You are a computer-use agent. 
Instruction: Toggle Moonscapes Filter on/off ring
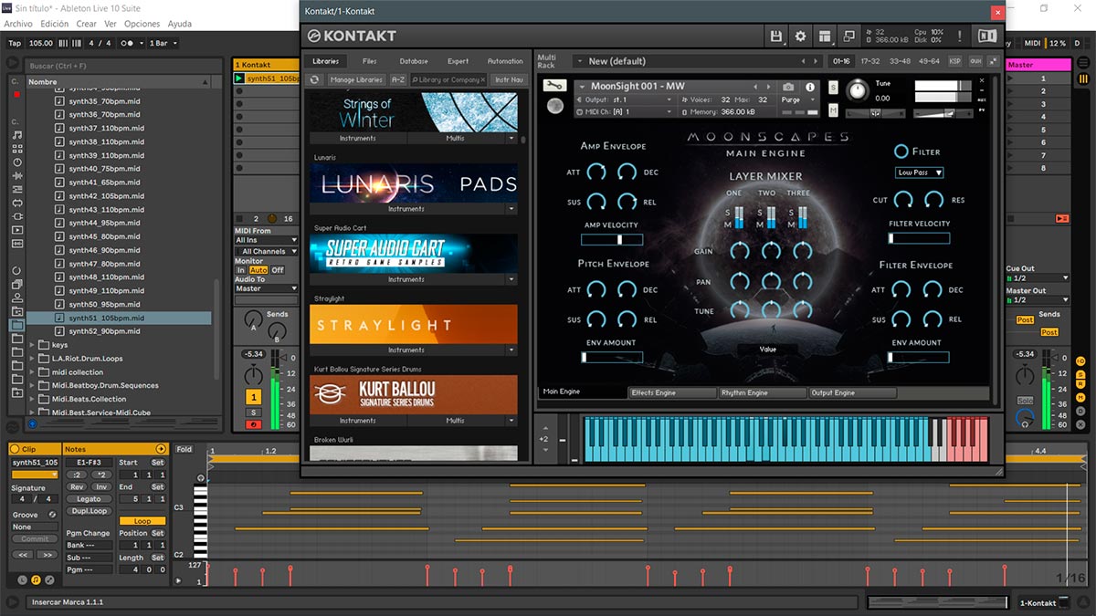(x=901, y=151)
